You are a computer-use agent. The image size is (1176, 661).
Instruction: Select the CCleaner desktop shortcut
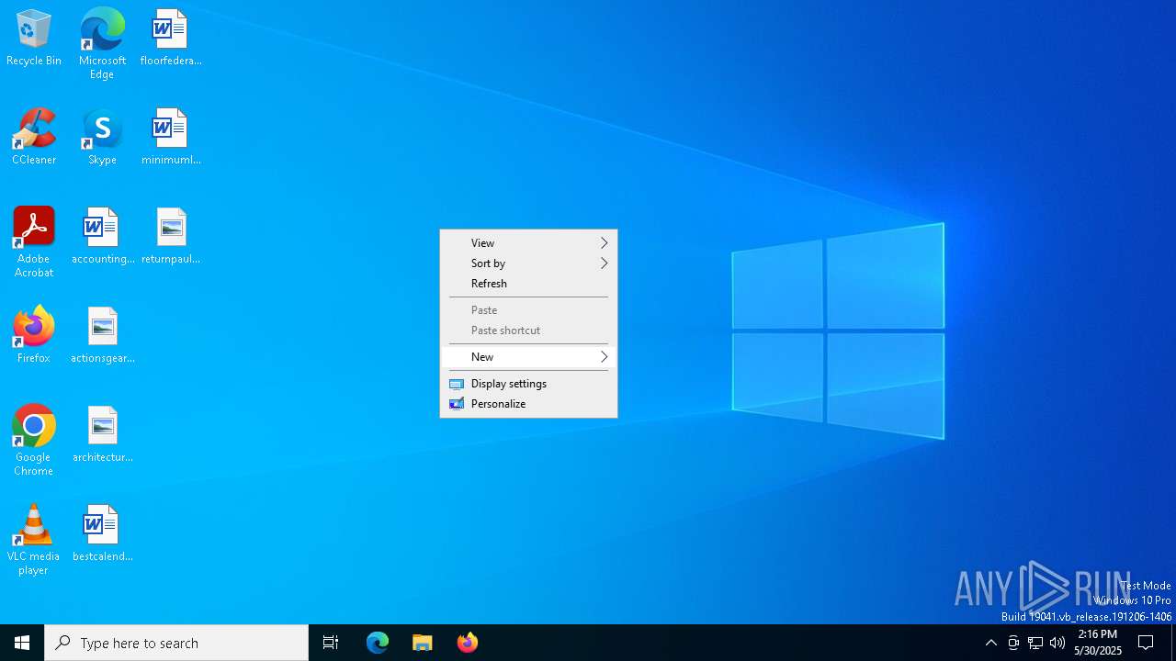point(34,138)
